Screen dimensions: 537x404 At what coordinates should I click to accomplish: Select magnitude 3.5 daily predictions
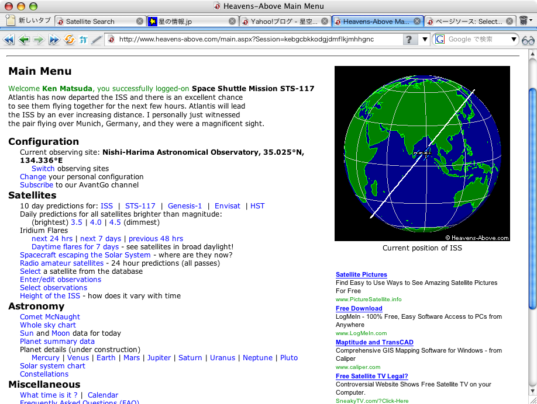(x=77, y=222)
